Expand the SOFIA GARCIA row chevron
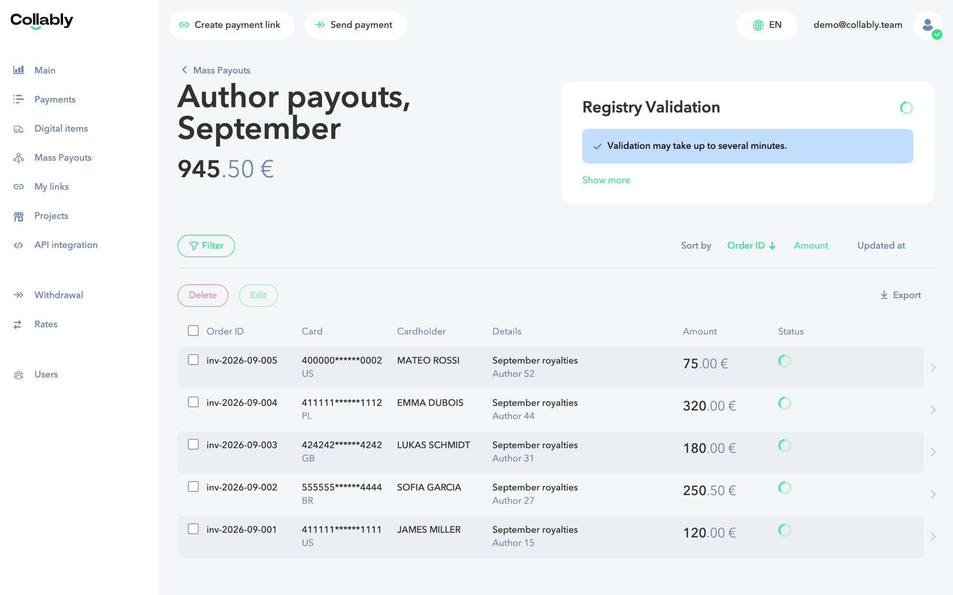Screen dimensions: 953x595 point(933,494)
